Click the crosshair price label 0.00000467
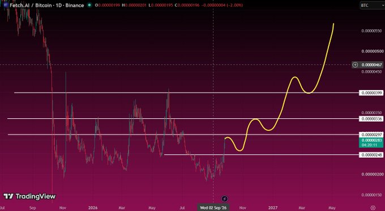 [x=371, y=65]
